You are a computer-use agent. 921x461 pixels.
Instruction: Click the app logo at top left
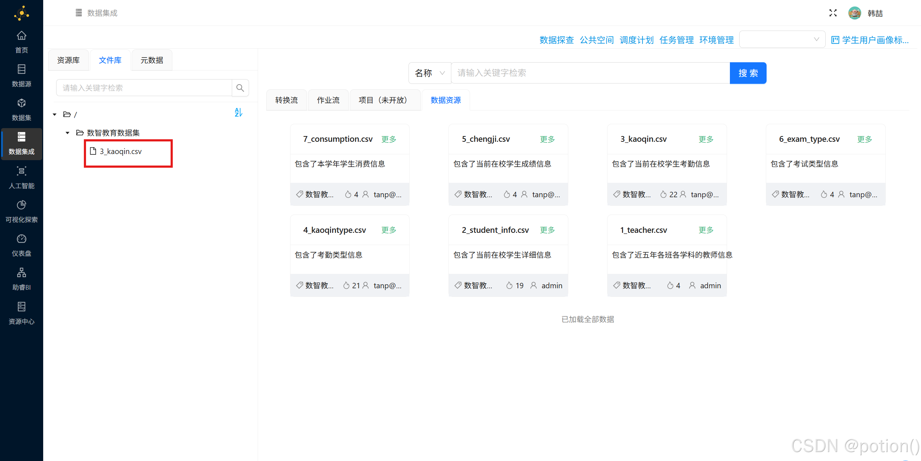click(x=22, y=13)
